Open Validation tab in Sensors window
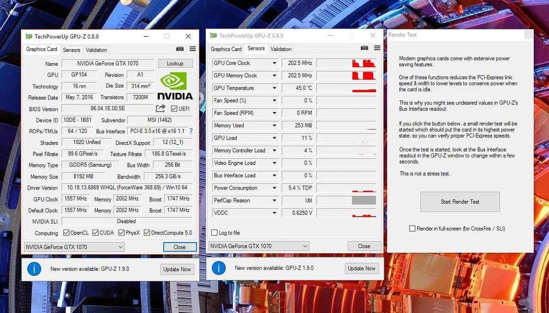The height and width of the screenshot is (313, 549). click(x=281, y=49)
